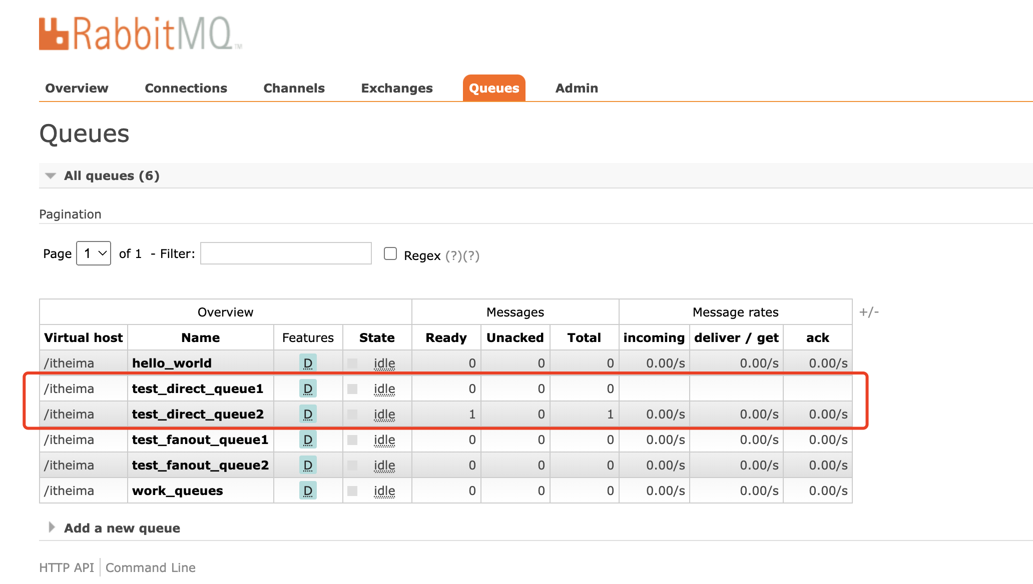
Task: Click the plus/minus column toggle
Action: coord(869,312)
